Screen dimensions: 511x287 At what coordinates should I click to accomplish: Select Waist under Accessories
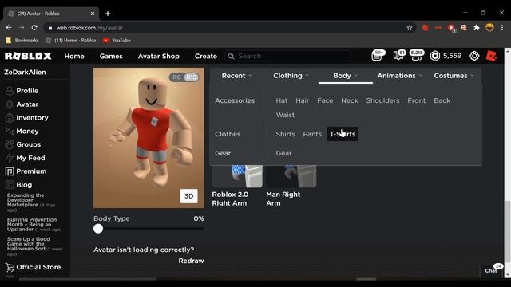(x=285, y=115)
